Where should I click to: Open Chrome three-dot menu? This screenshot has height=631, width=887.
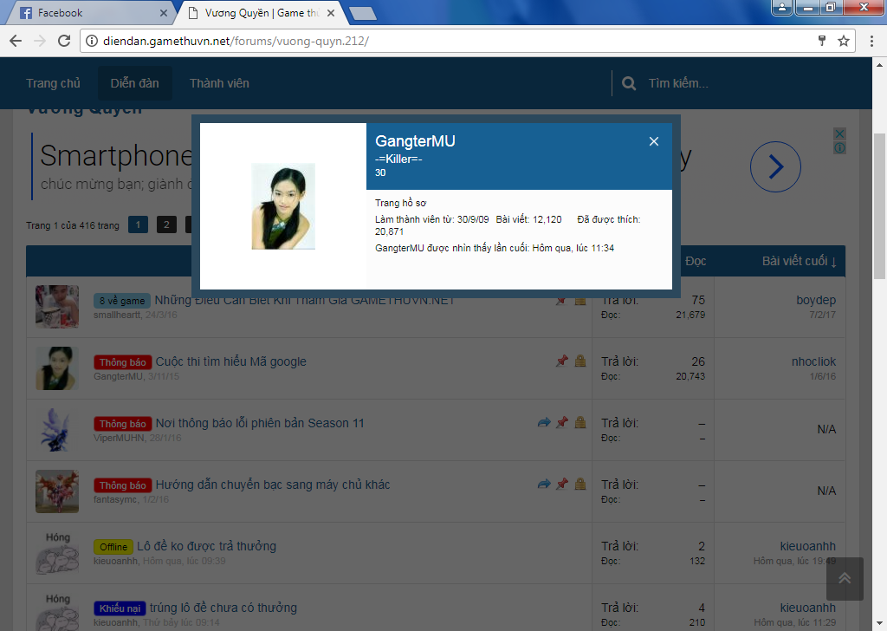pyautogui.click(x=871, y=41)
